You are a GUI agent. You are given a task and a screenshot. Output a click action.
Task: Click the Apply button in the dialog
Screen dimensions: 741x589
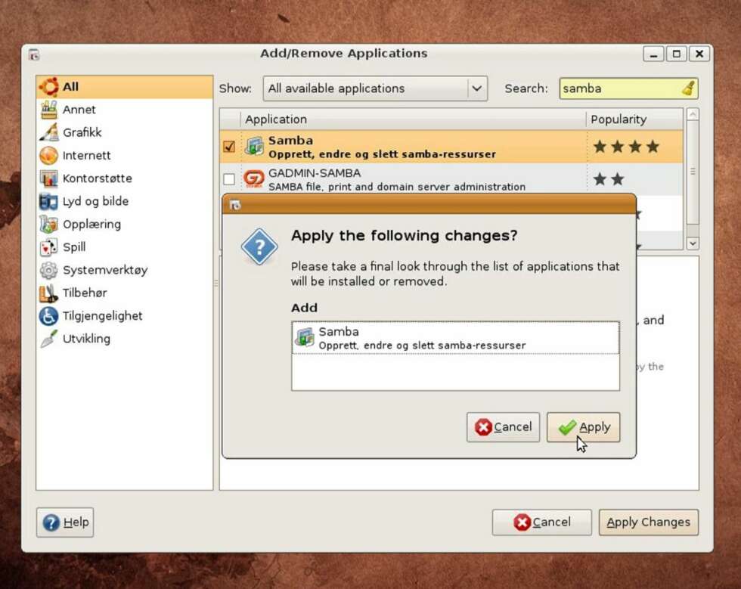pyautogui.click(x=584, y=427)
